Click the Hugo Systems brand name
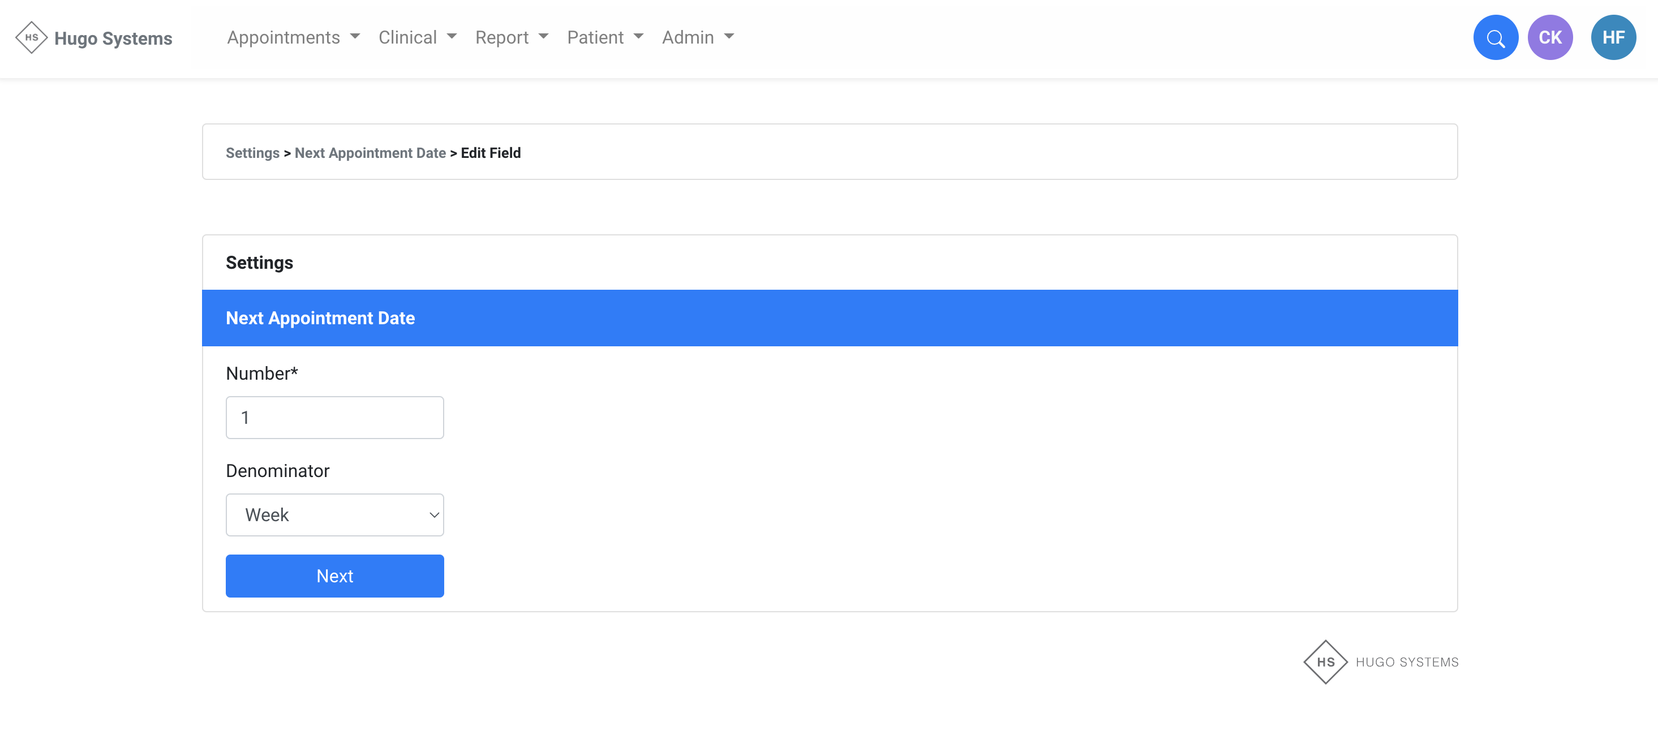This screenshot has width=1658, height=756. [113, 38]
